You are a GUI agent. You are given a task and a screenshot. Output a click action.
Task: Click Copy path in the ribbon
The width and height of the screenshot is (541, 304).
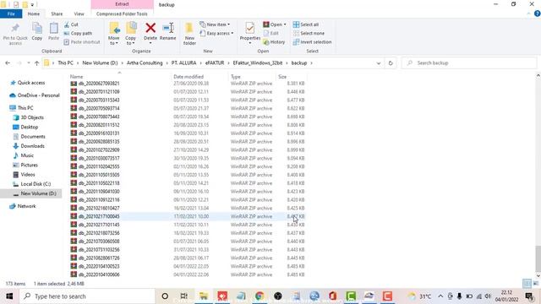(x=78, y=34)
